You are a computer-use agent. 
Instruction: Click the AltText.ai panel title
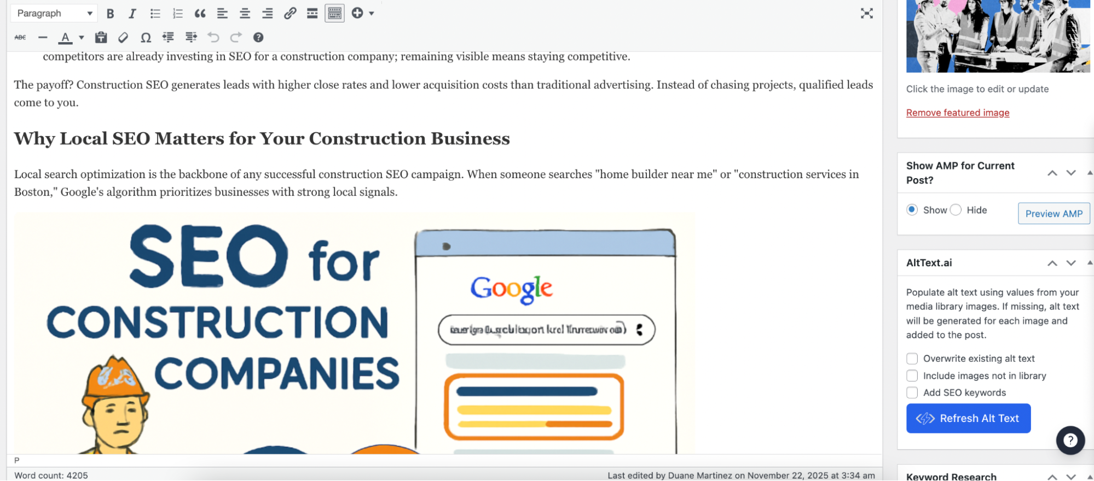pyautogui.click(x=929, y=263)
